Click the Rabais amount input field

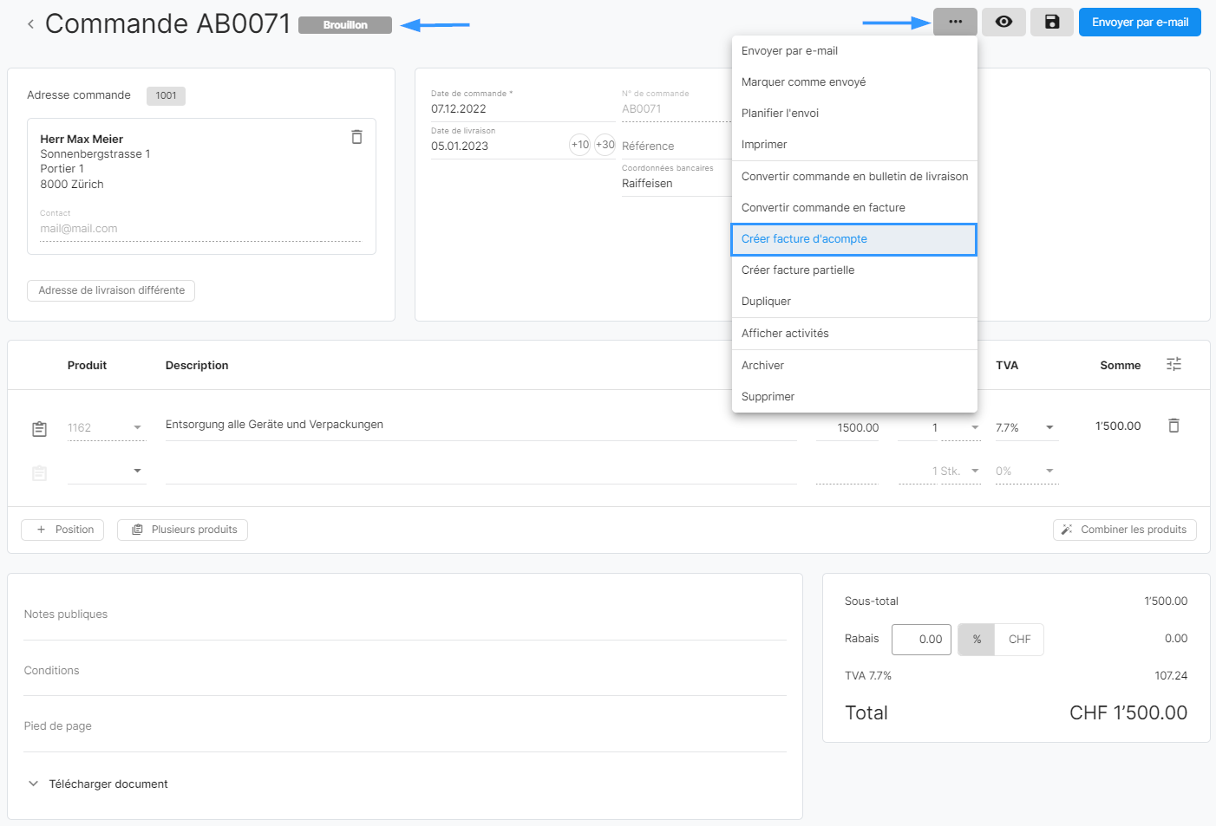coord(921,640)
